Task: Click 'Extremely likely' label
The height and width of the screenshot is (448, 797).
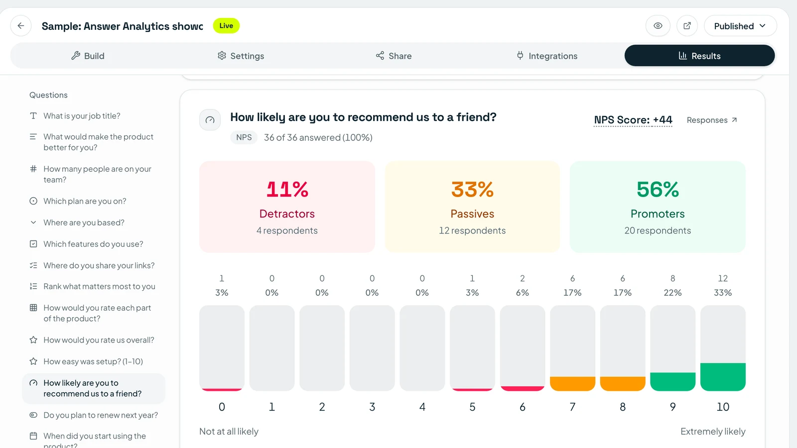Action: tap(713, 432)
